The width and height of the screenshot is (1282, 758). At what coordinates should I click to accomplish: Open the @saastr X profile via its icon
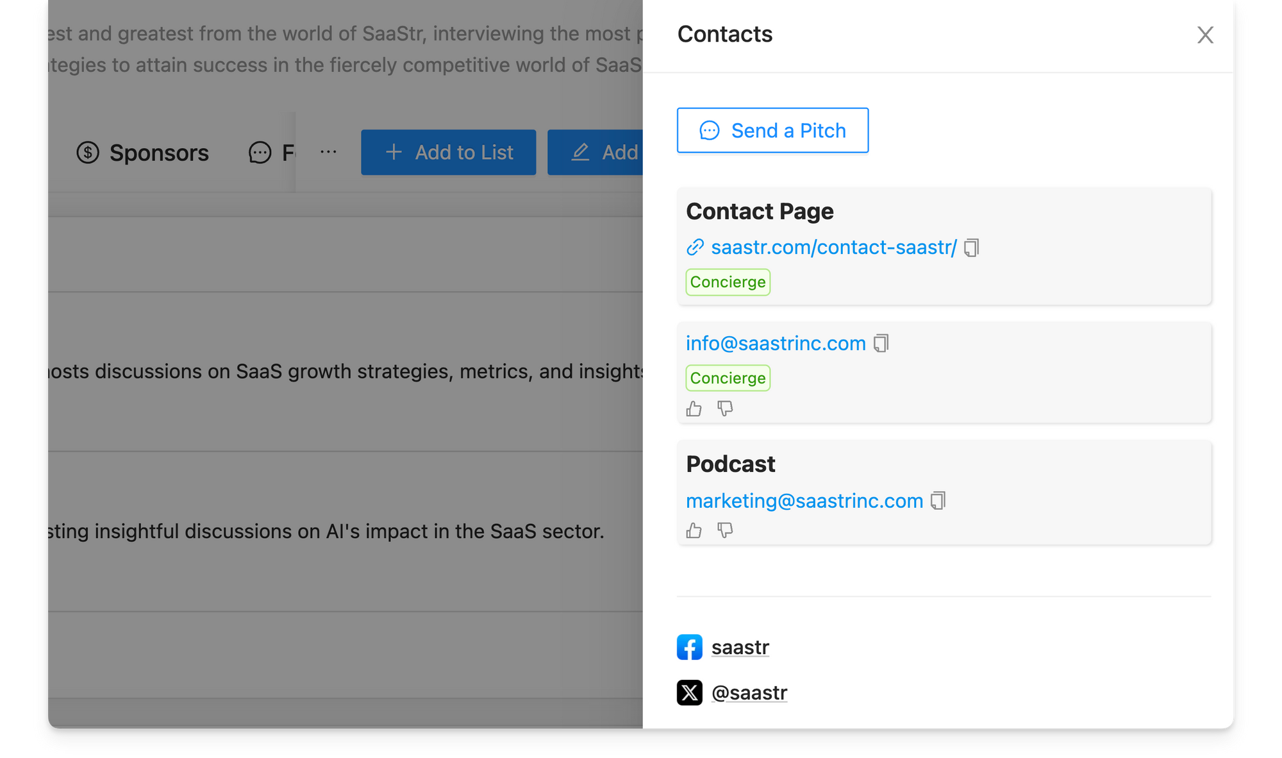690,693
